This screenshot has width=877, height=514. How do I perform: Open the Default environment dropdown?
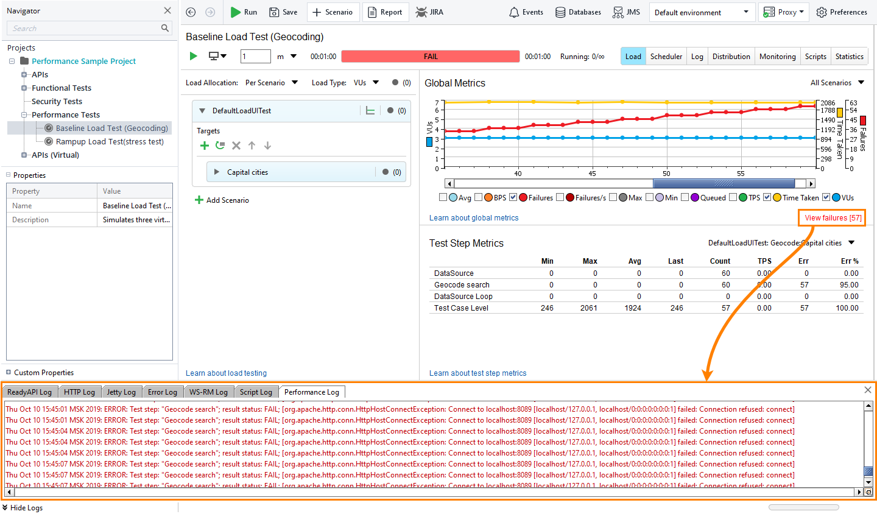(x=702, y=12)
